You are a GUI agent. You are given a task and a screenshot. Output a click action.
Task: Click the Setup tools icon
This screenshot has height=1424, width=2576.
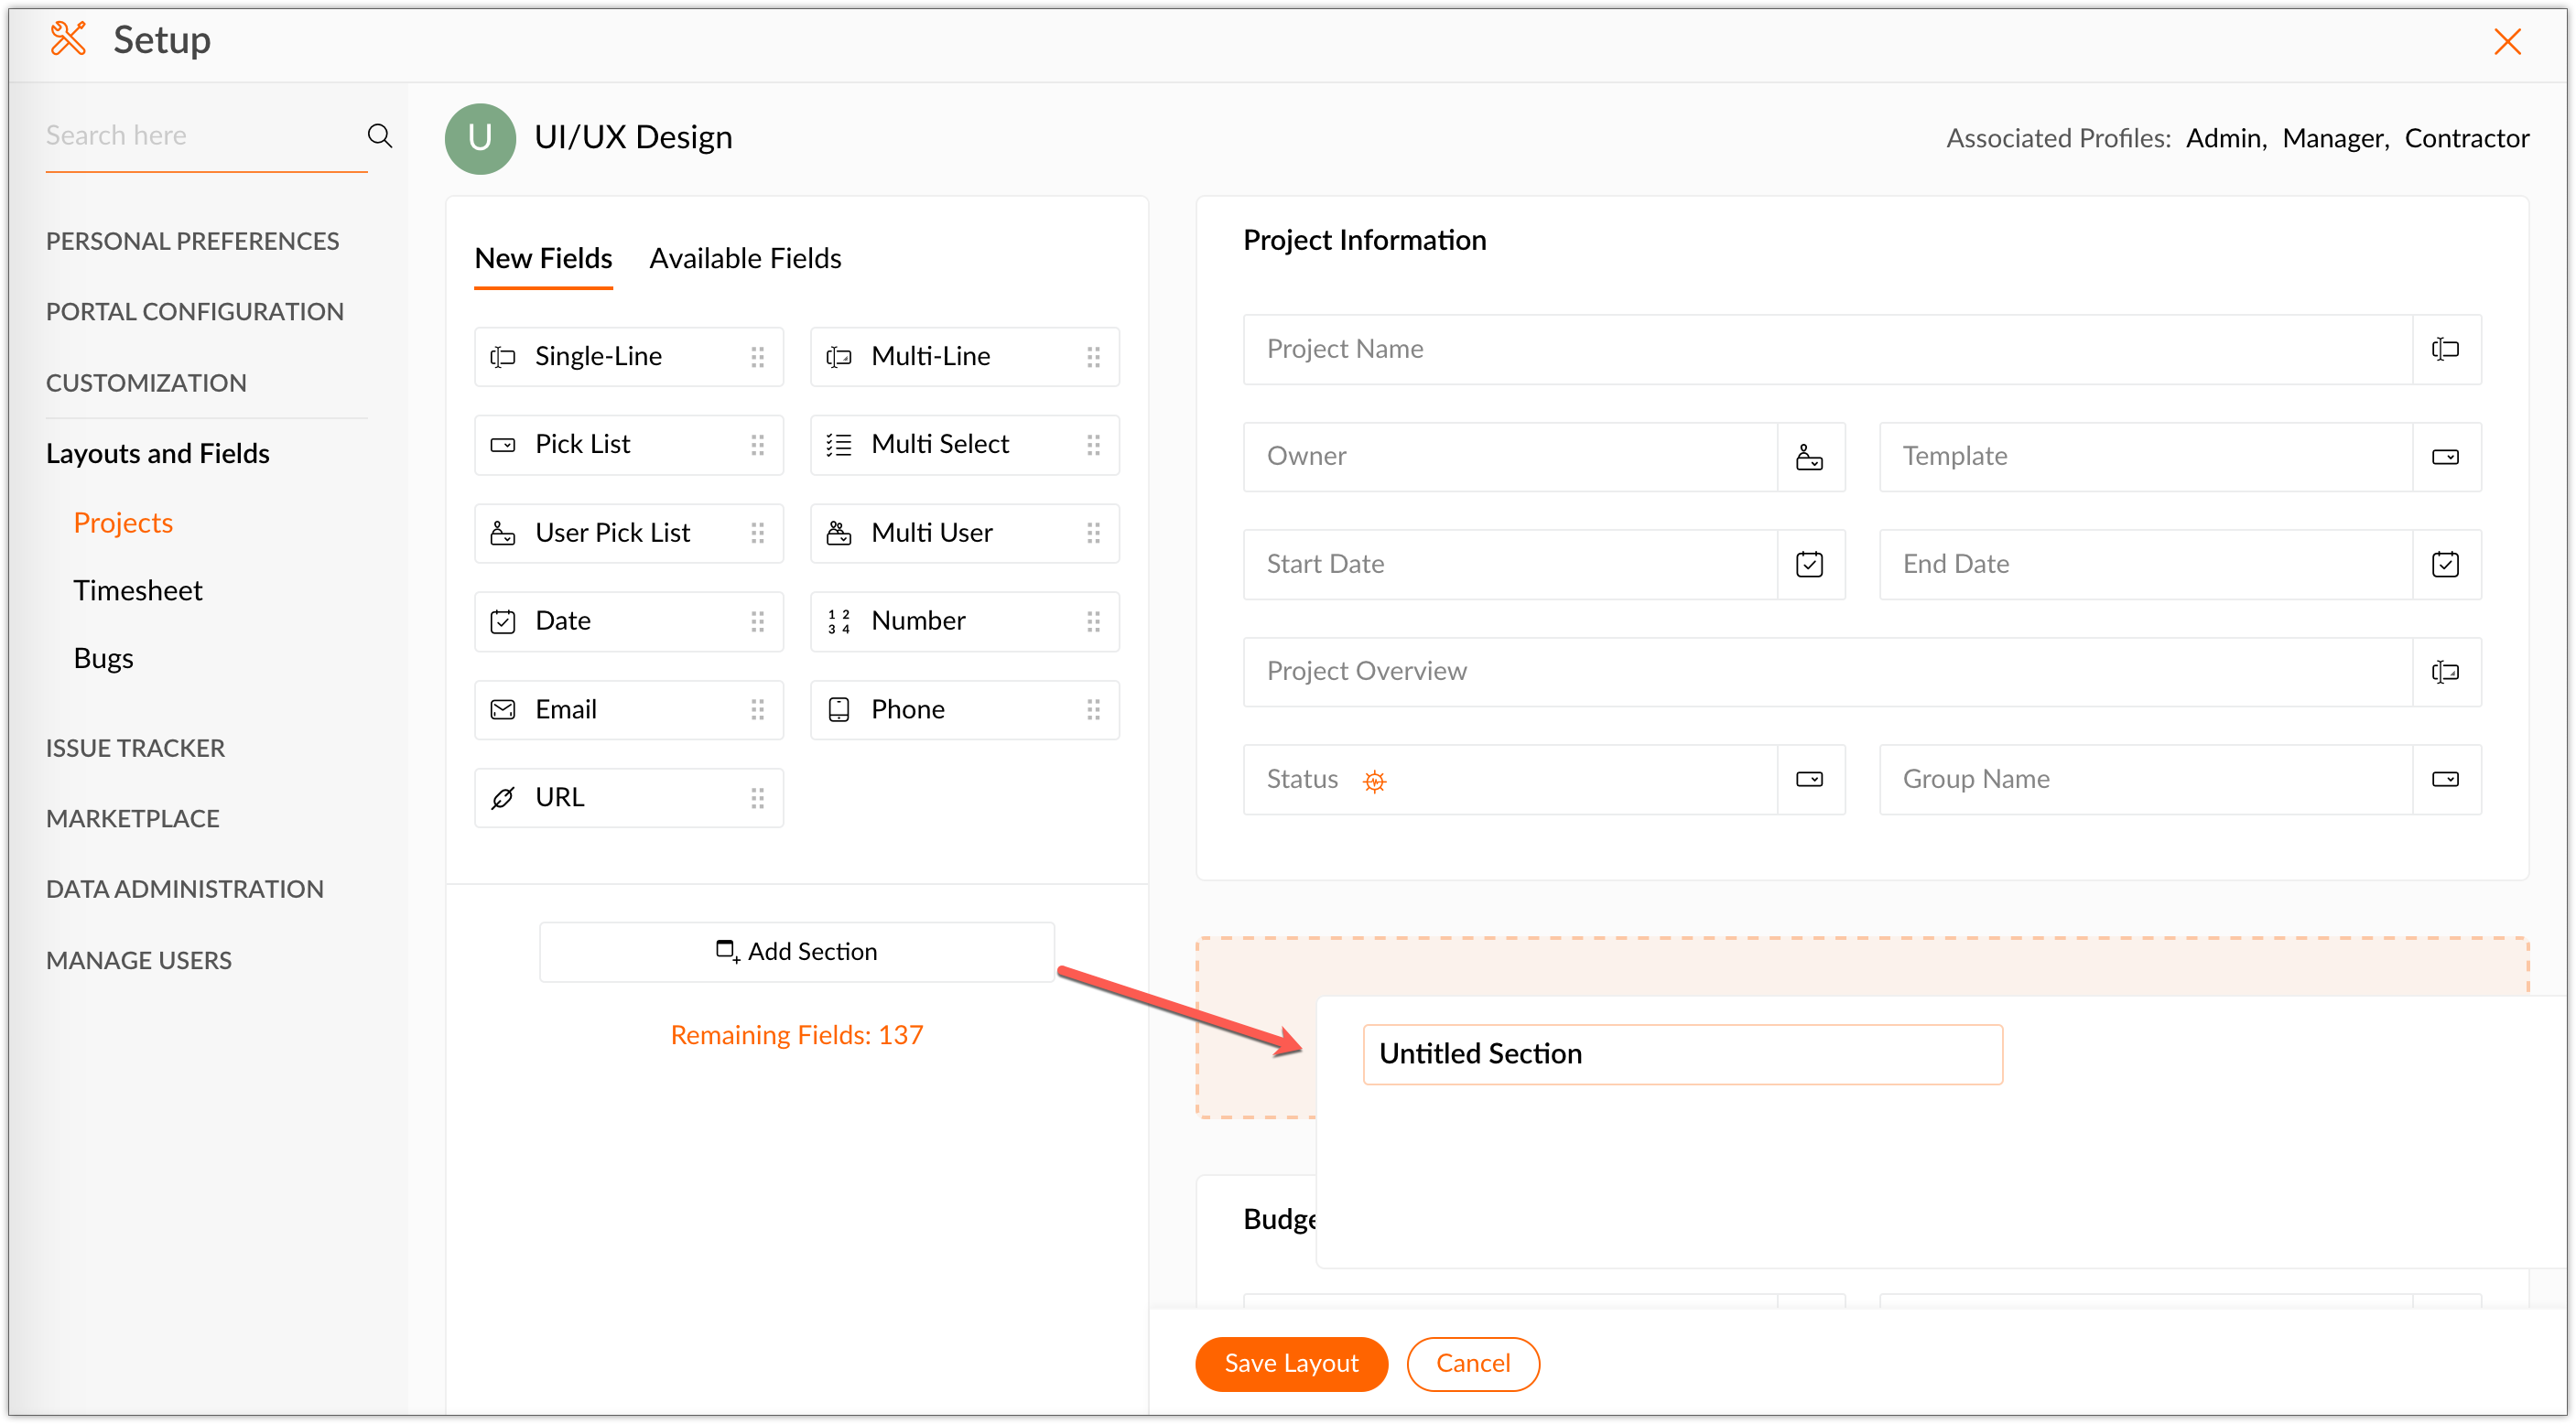click(x=68, y=40)
